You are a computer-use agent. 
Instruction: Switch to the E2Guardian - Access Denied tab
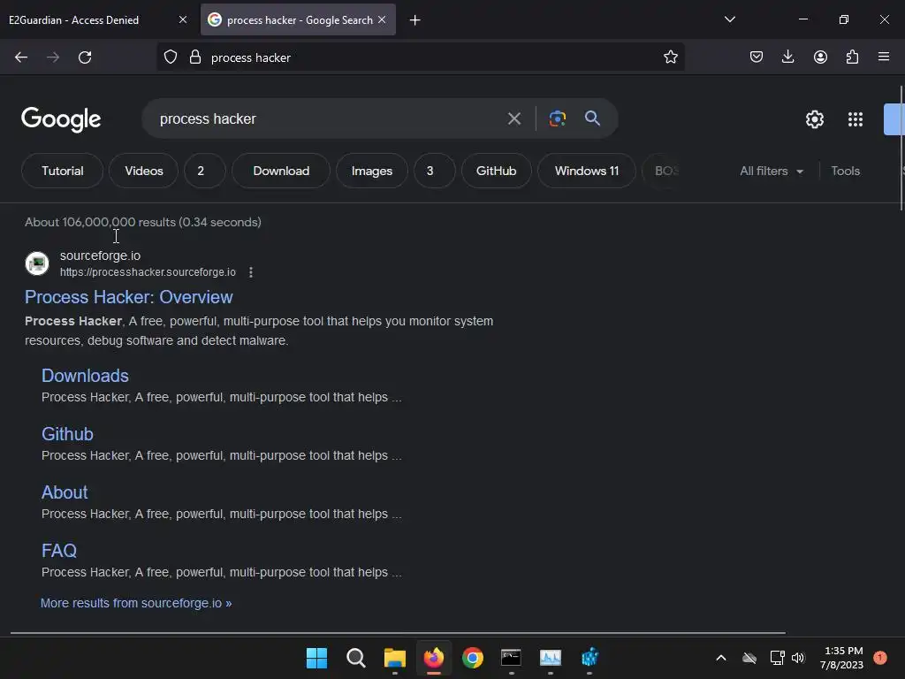tap(74, 19)
